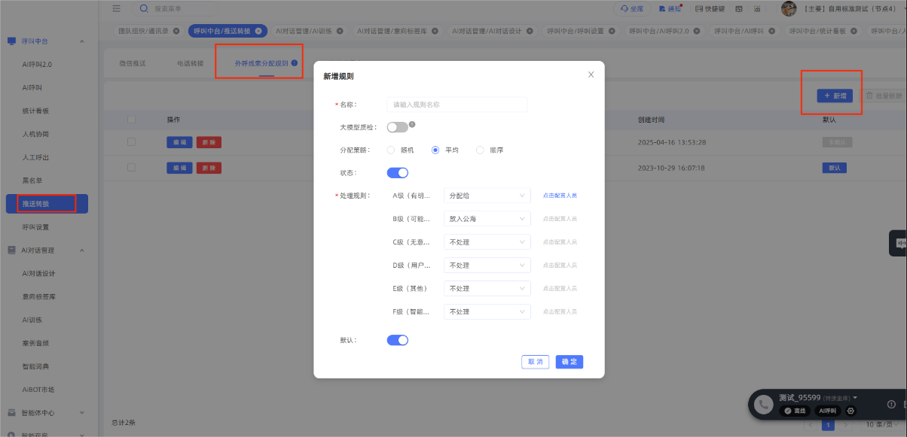Click the 呼叫中台 monitor icon in sidebar
The height and width of the screenshot is (437, 907).
pyautogui.click(x=11, y=41)
